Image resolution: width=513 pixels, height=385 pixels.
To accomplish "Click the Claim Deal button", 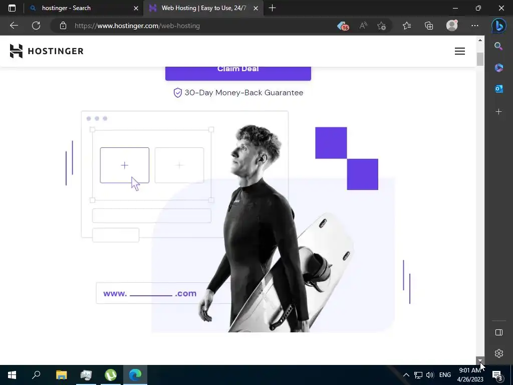I will tap(238, 73).
